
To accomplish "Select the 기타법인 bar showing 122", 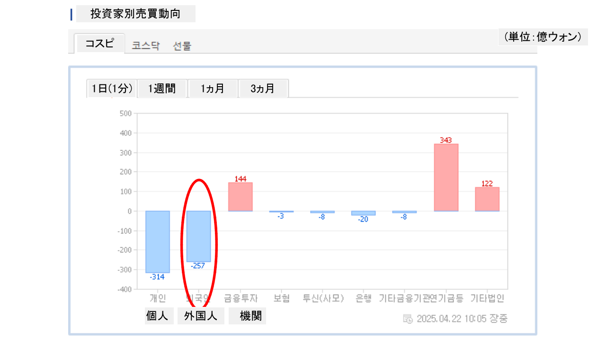I will 487,199.
